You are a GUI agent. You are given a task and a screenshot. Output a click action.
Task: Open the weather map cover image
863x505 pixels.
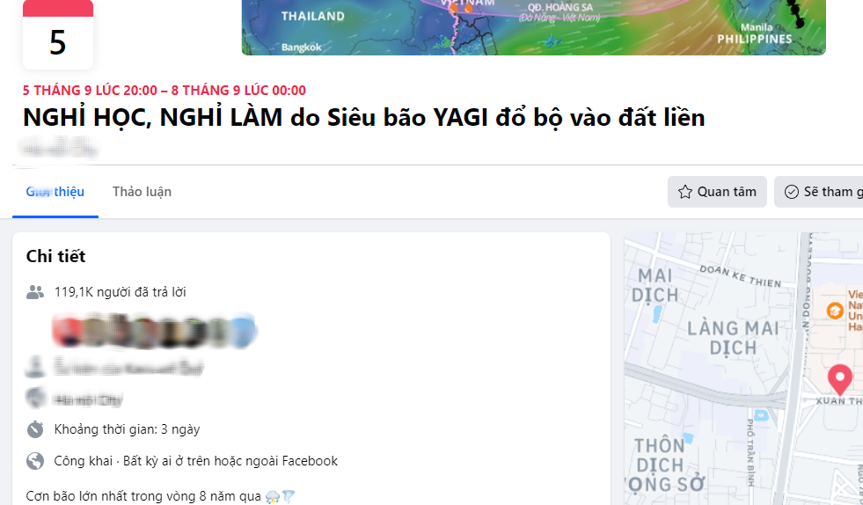coord(533,27)
